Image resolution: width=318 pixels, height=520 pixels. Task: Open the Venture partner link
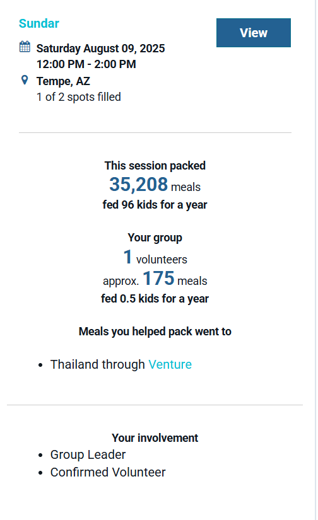tap(170, 364)
